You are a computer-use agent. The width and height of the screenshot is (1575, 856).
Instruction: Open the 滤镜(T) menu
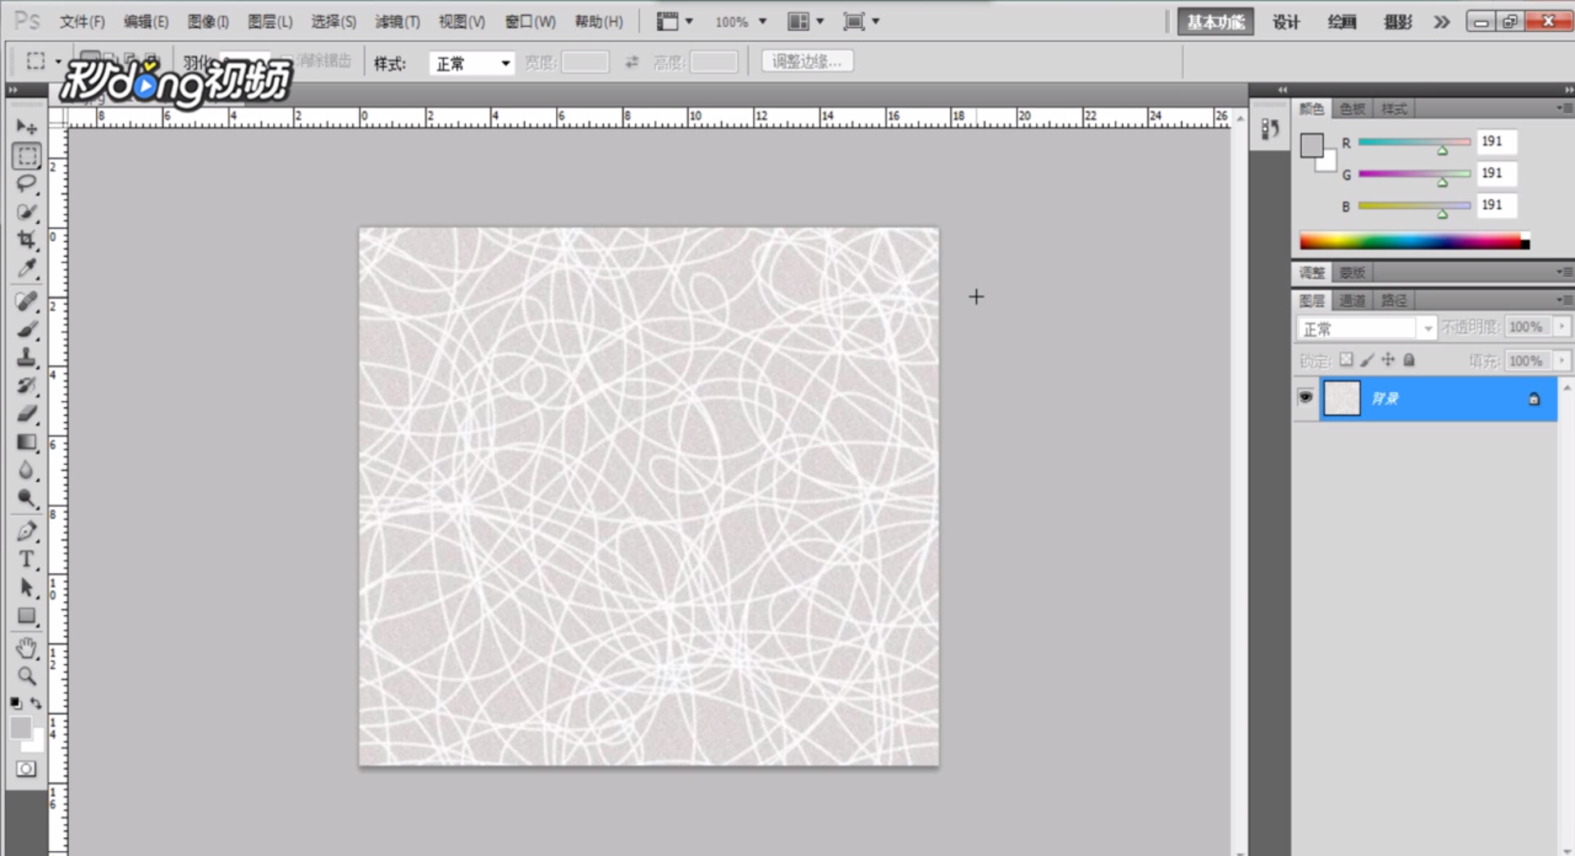point(398,22)
